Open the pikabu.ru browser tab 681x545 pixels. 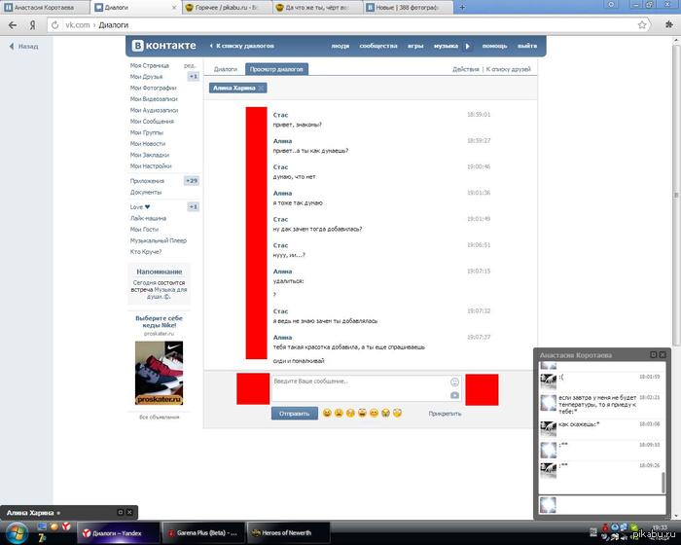(x=223, y=6)
